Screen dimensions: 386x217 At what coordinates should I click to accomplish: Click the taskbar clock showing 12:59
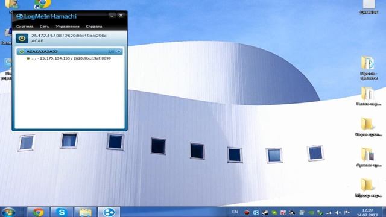click(x=367, y=212)
